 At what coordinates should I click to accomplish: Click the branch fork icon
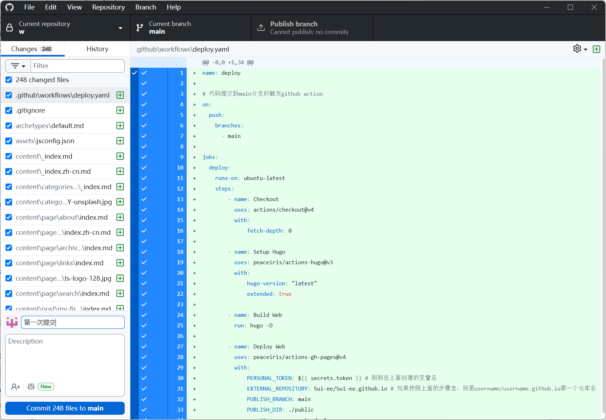[140, 28]
